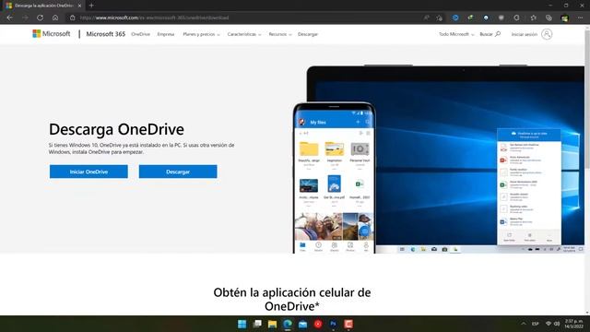Click the Descarga OneDrive heading
The image size is (590, 332).
tap(117, 129)
